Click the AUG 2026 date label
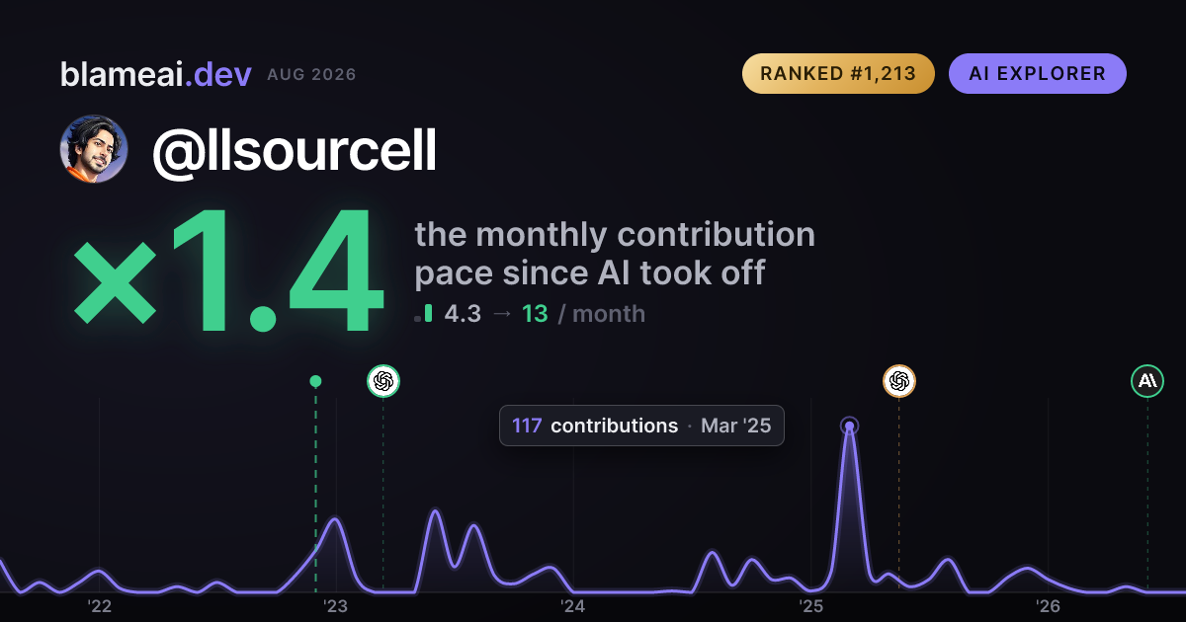Viewport: 1186px width, 622px height. tap(311, 75)
